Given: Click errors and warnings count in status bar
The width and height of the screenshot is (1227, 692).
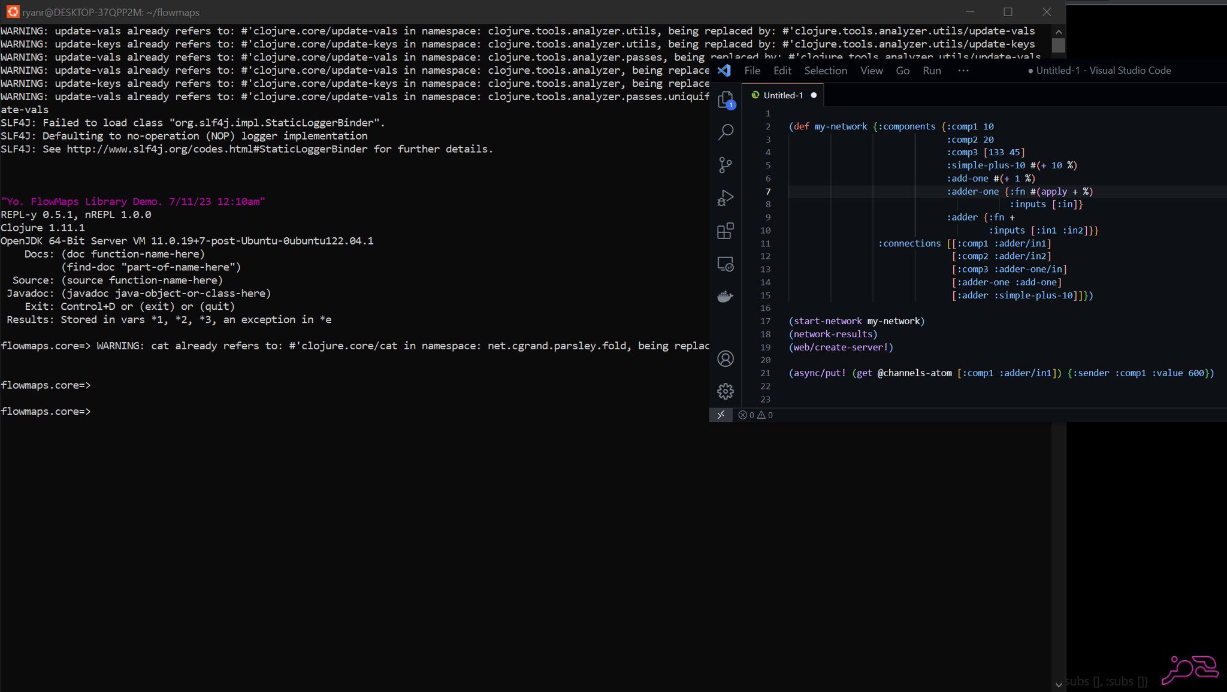Looking at the screenshot, I should (755, 415).
